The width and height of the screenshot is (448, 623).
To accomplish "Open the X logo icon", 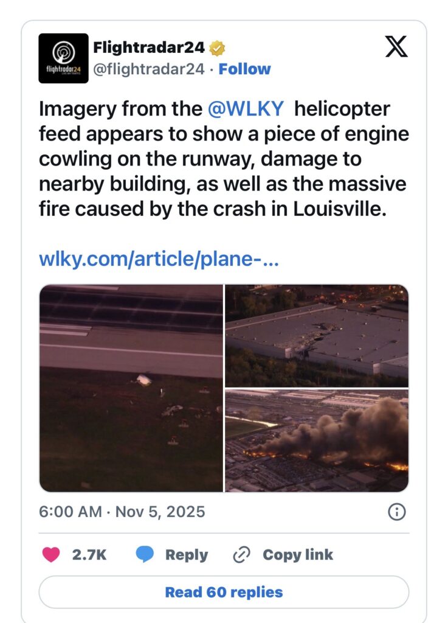I will pyautogui.click(x=396, y=46).
